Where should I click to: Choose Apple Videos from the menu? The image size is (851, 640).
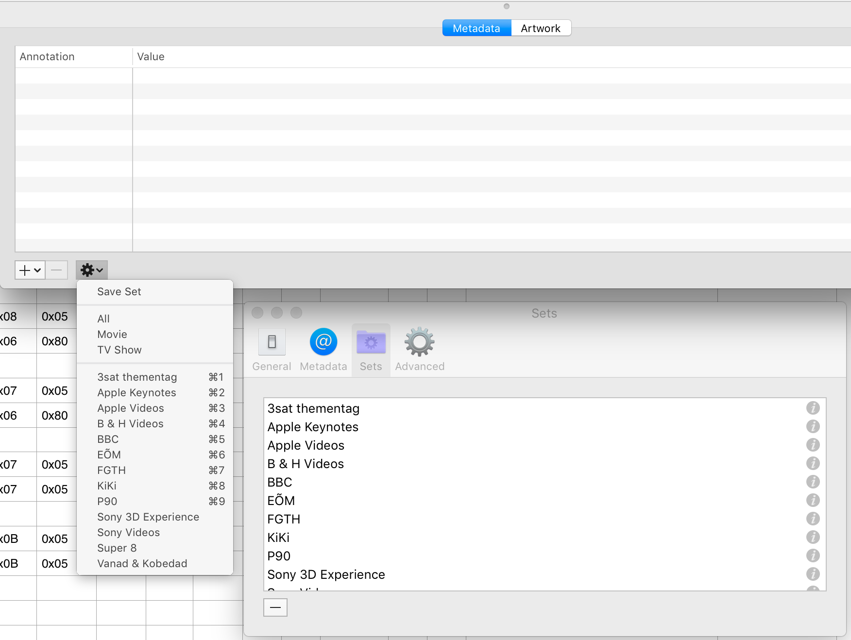point(155,408)
